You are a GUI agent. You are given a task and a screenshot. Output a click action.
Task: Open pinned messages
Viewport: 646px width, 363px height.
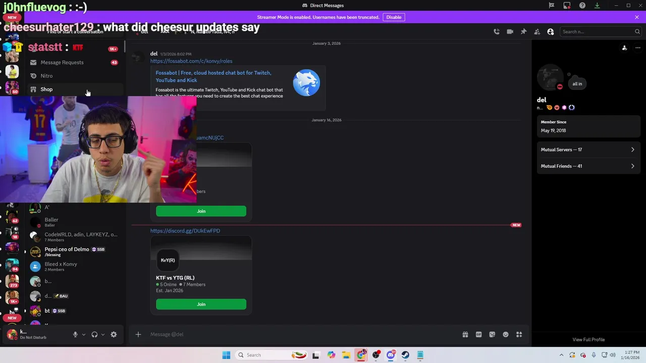coord(523,31)
